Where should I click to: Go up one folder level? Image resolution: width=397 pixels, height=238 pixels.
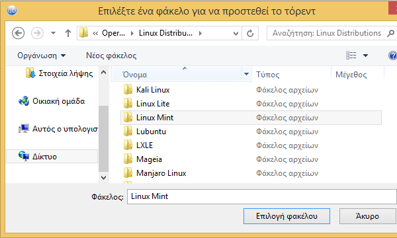68,33
